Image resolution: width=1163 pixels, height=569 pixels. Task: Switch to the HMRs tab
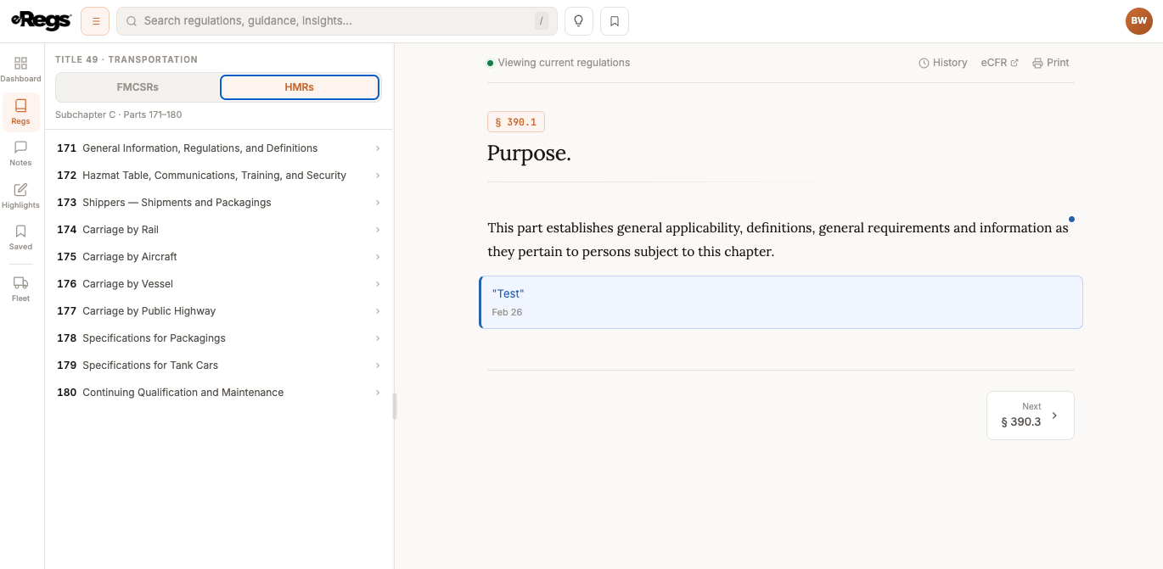pos(300,87)
